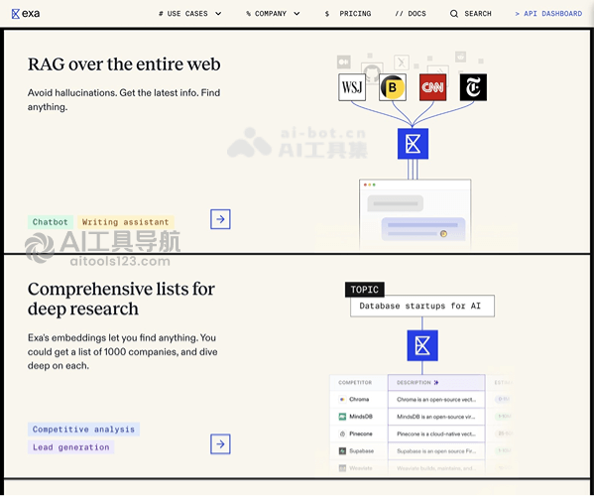Viewport: 595px width, 496px height.
Task: Open the API Dashboard link
Action: click(x=548, y=14)
